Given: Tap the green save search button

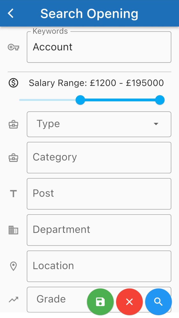Looking at the screenshot, I should click(x=100, y=302).
